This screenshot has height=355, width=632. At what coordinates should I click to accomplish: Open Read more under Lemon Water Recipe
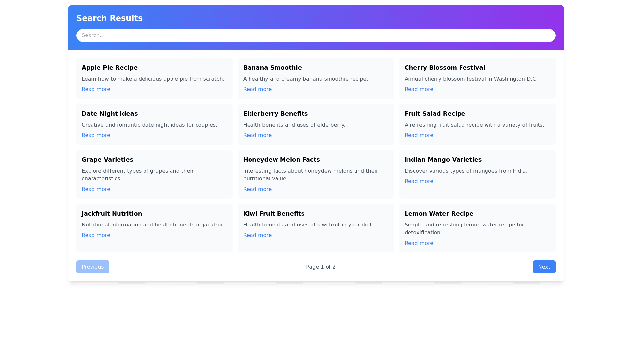point(418,243)
